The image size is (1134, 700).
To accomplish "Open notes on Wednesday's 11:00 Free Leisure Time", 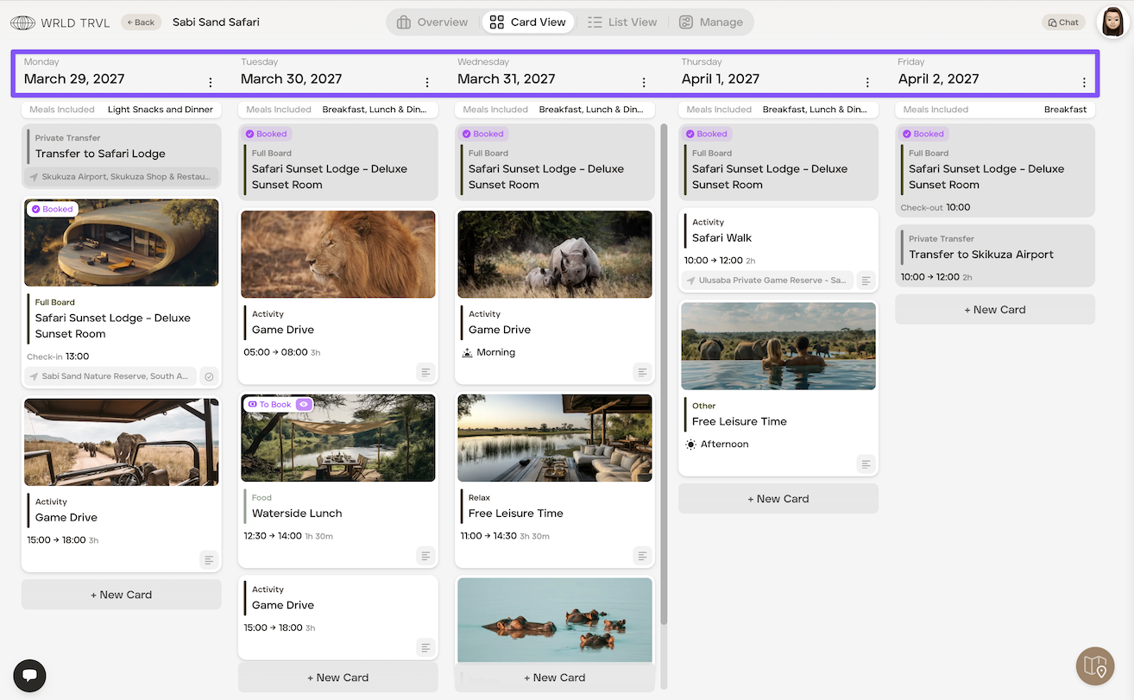I will pyautogui.click(x=642, y=555).
